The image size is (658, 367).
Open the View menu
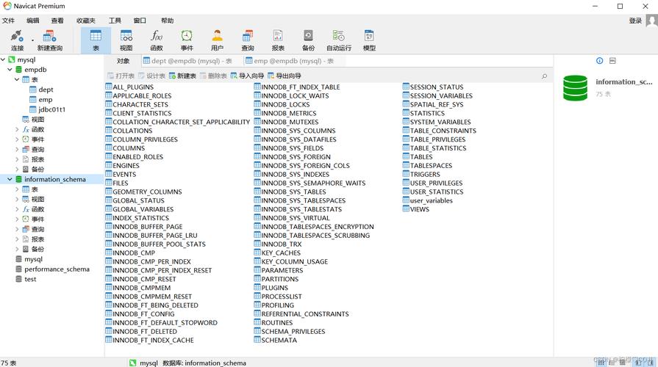57,21
